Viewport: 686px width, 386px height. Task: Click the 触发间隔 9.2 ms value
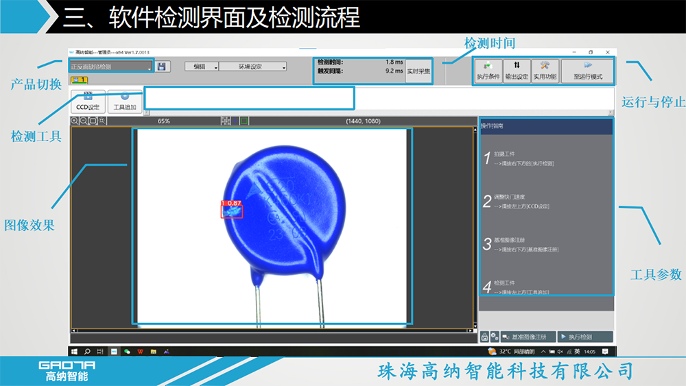click(394, 71)
